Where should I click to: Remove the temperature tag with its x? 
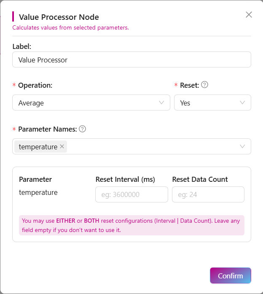click(62, 146)
